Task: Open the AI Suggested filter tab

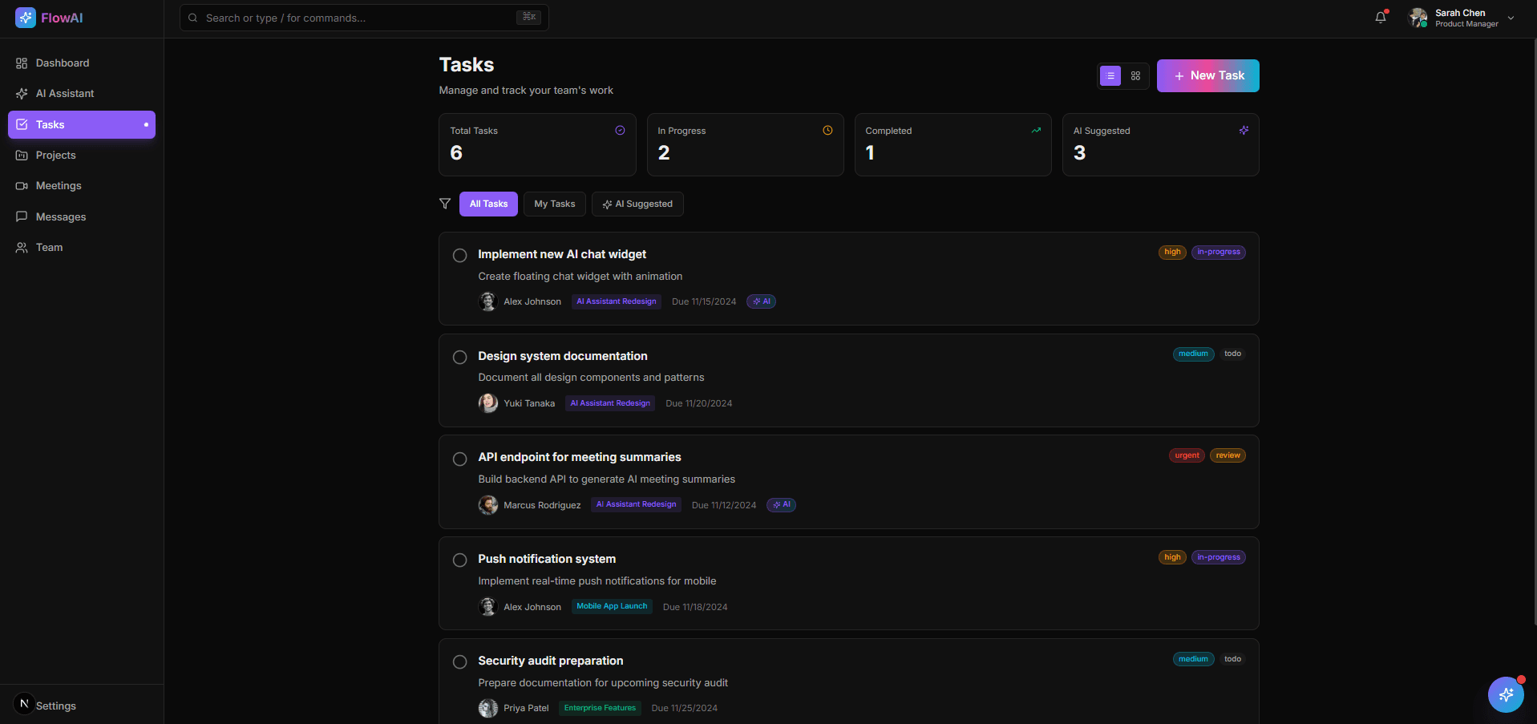Action: [637, 204]
